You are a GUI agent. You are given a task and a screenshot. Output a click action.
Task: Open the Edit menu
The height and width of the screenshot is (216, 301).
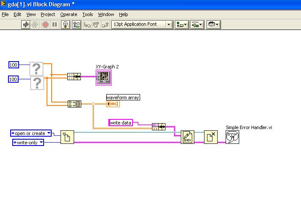click(x=17, y=14)
